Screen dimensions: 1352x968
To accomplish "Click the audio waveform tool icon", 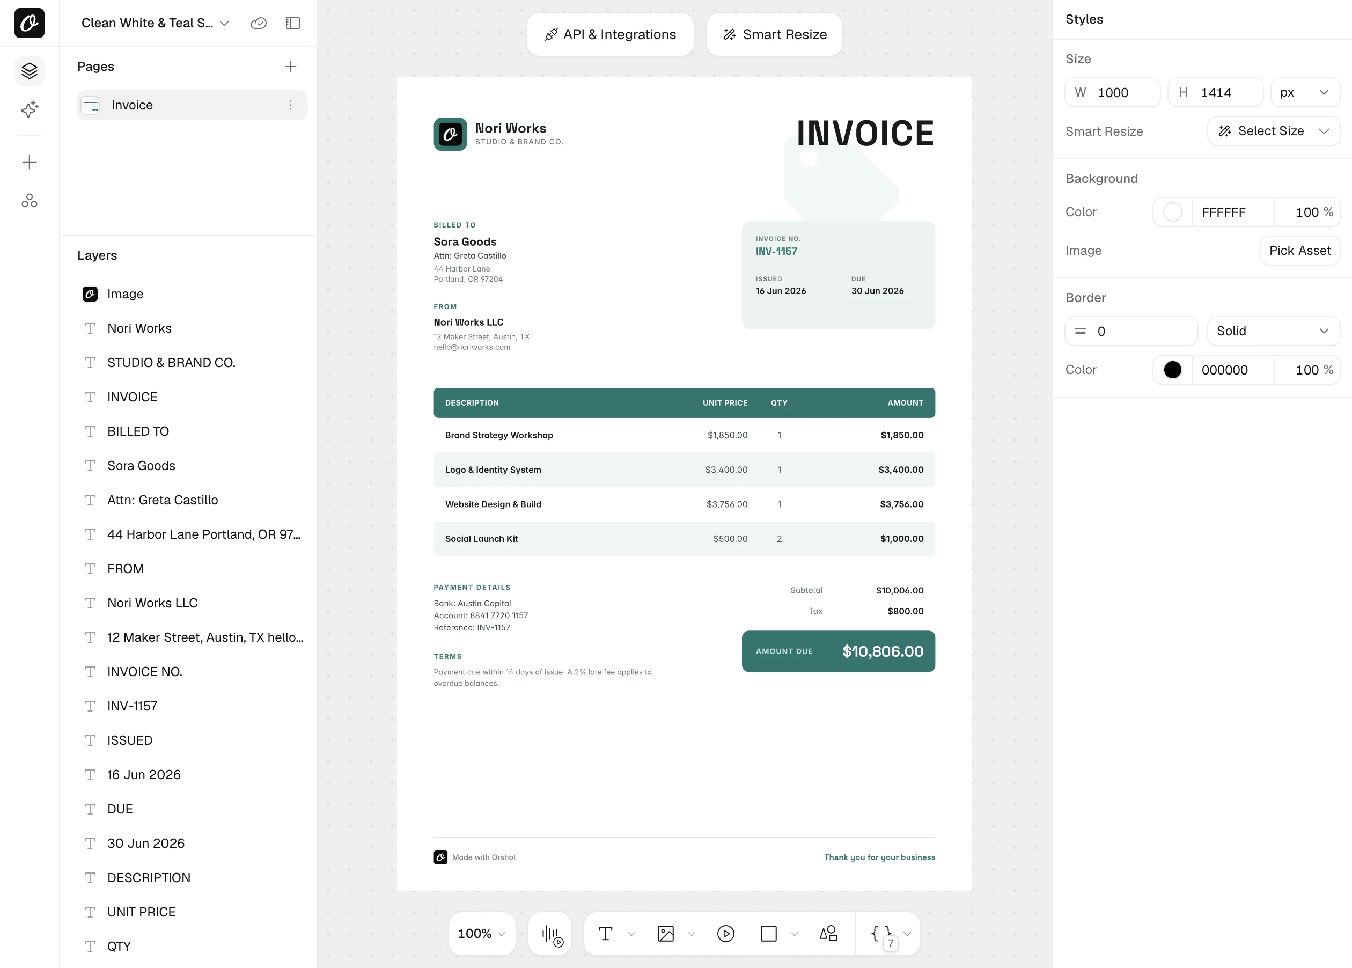I will 550,934.
